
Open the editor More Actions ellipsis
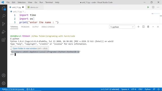coord(158,7)
